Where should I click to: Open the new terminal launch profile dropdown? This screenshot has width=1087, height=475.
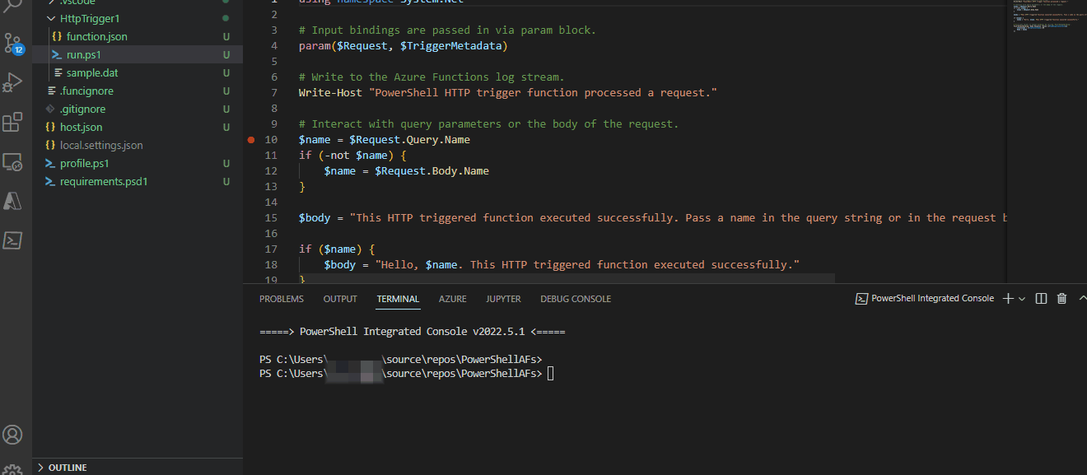1022,299
